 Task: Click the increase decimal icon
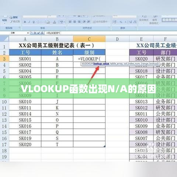point(130,22)
